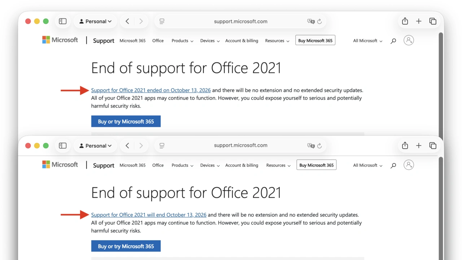Image resolution: width=462 pixels, height=260 pixels.
Task: Open page reader menu icon in lower window
Action: click(x=162, y=146)
